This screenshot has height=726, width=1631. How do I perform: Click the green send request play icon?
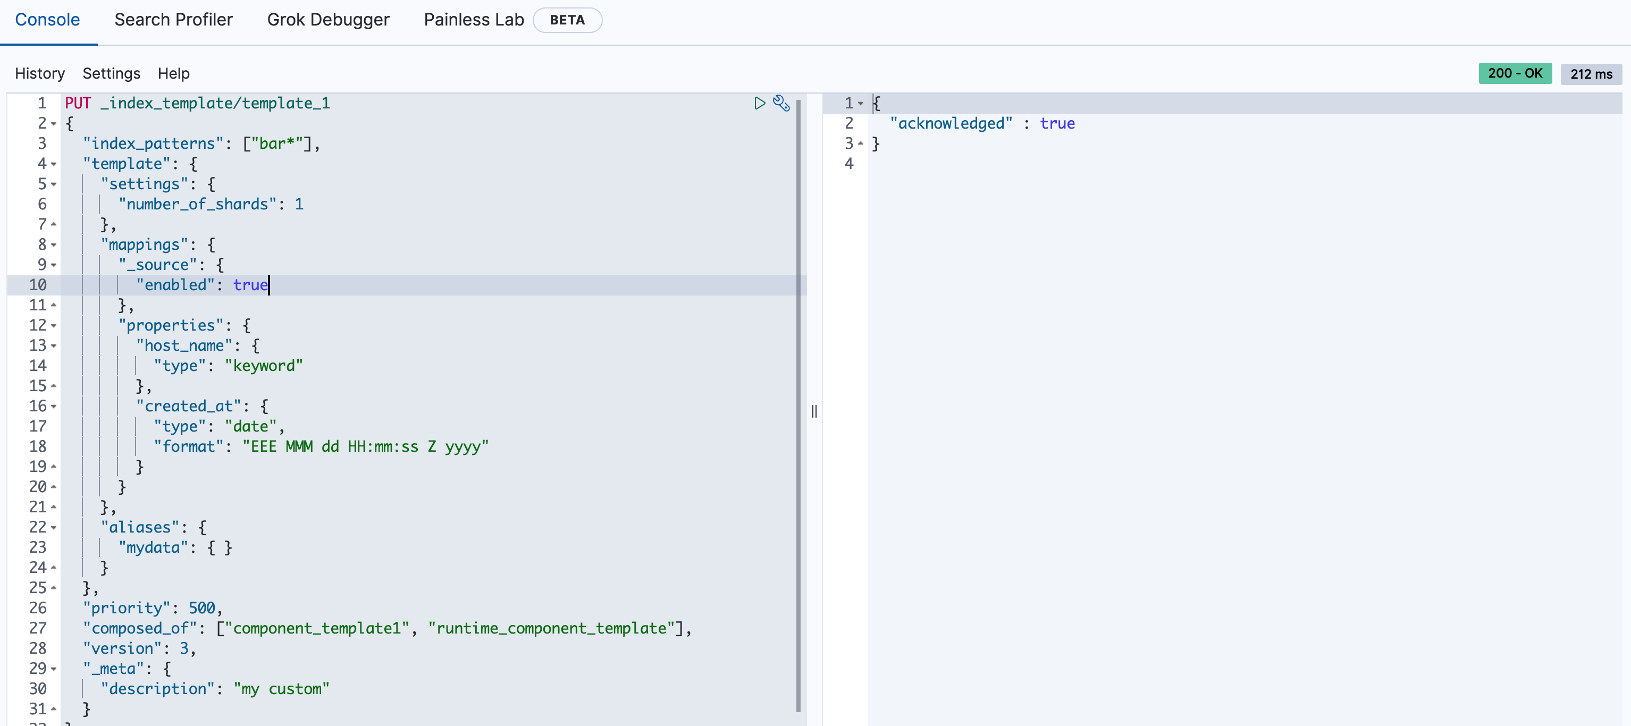[759, 103]
